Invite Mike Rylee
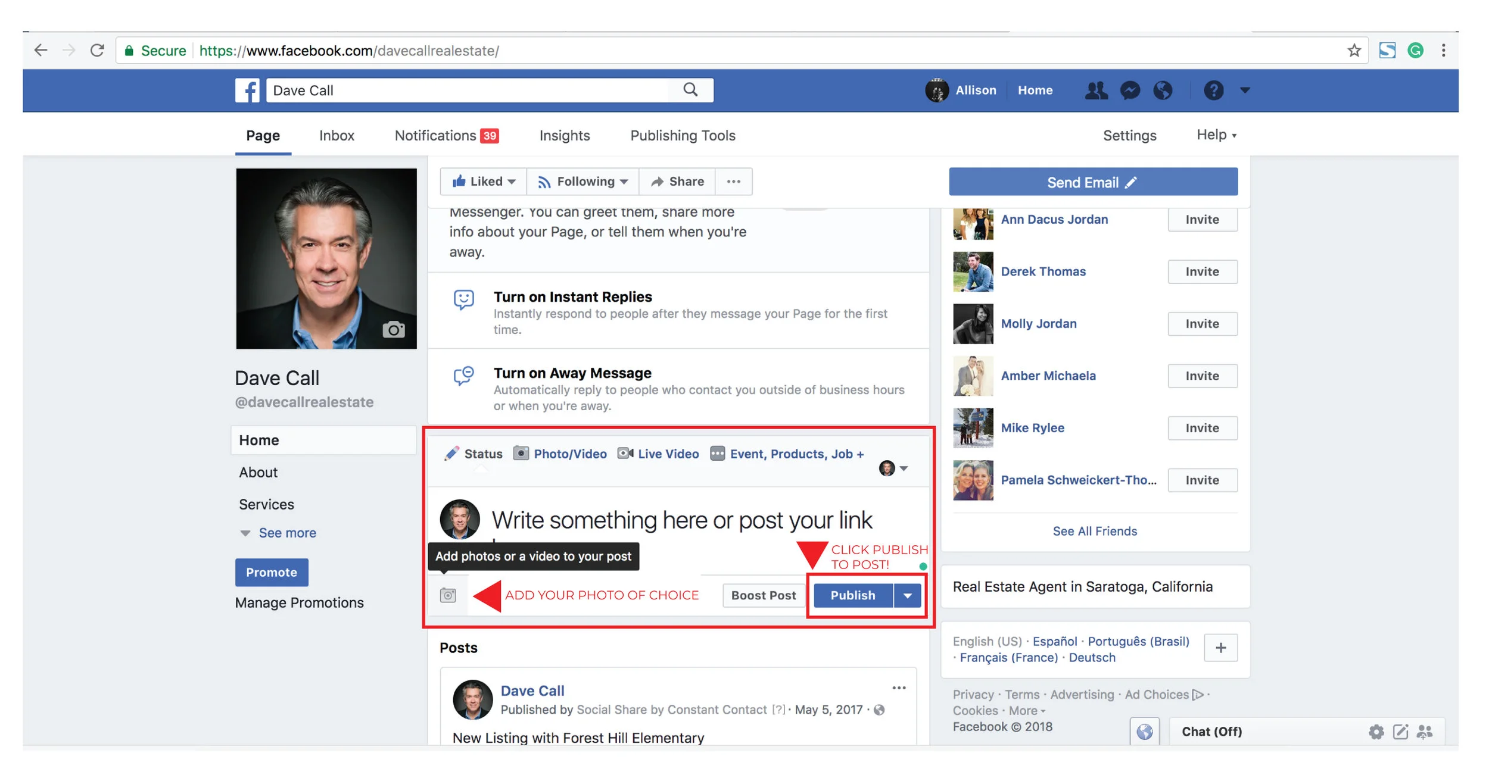This screenshot has width=1489, height=778. [1202, 428]
